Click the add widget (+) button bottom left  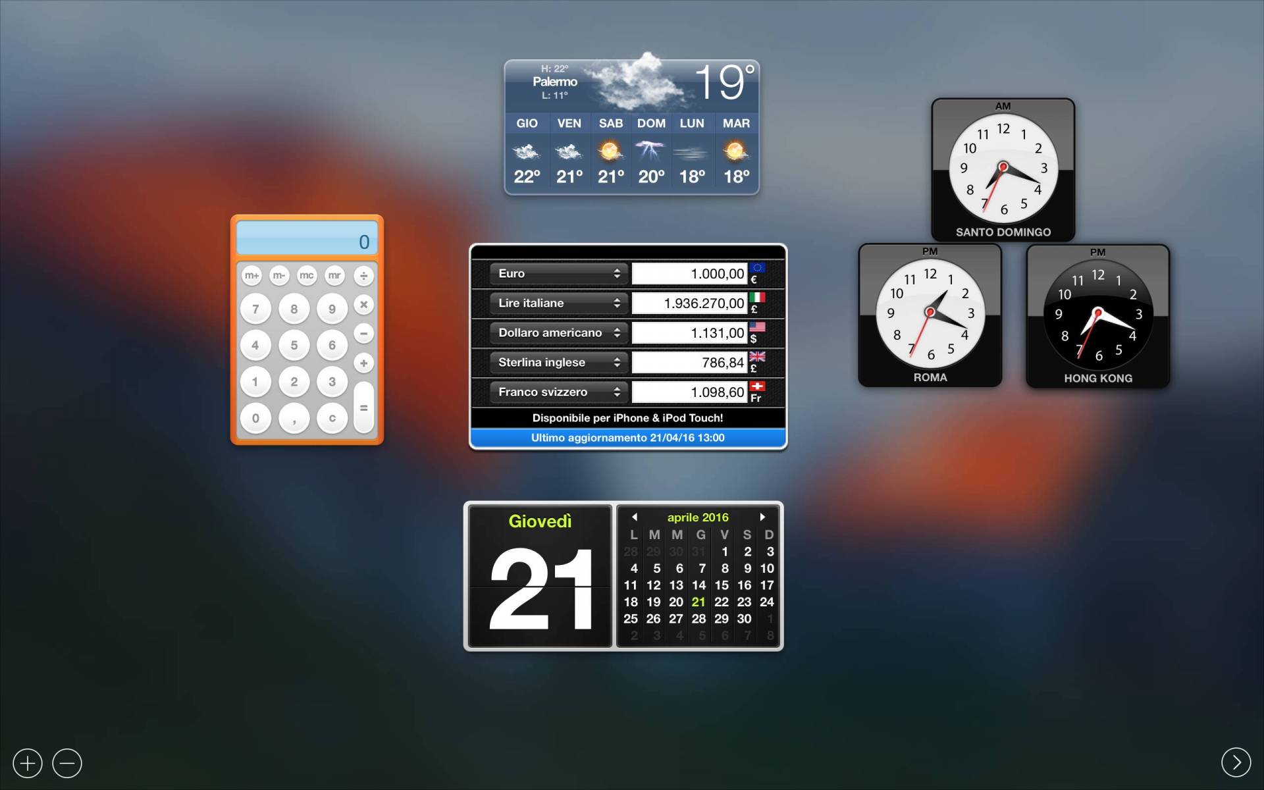(28, 762)
